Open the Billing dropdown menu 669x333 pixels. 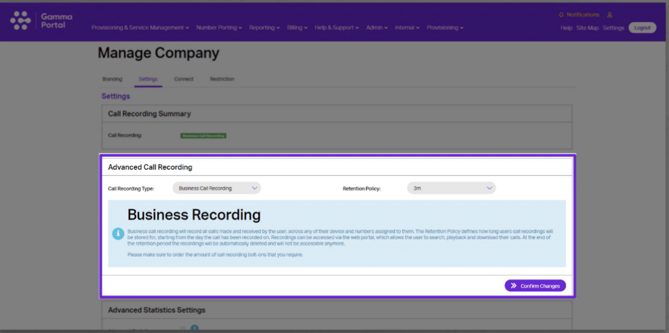[x=297, y=28]
